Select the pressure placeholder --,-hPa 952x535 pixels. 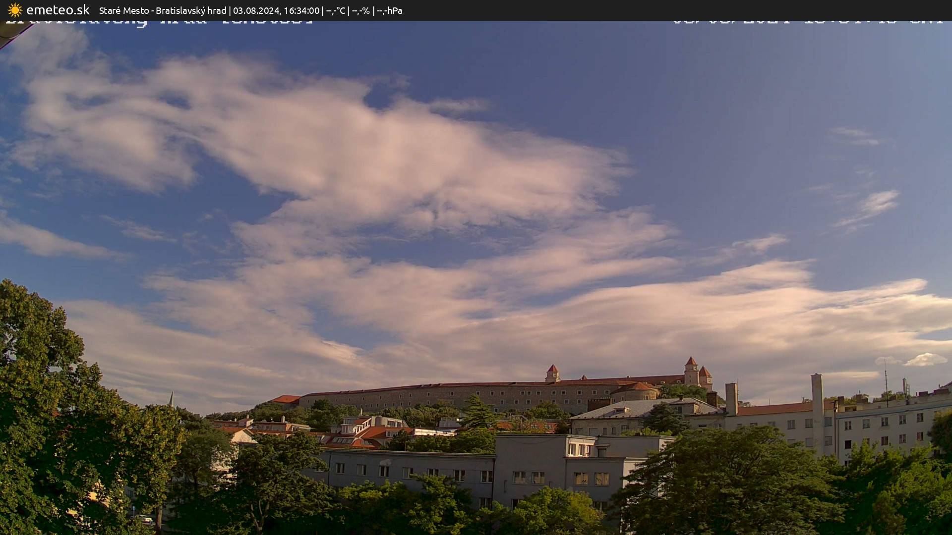coord(391,9)
